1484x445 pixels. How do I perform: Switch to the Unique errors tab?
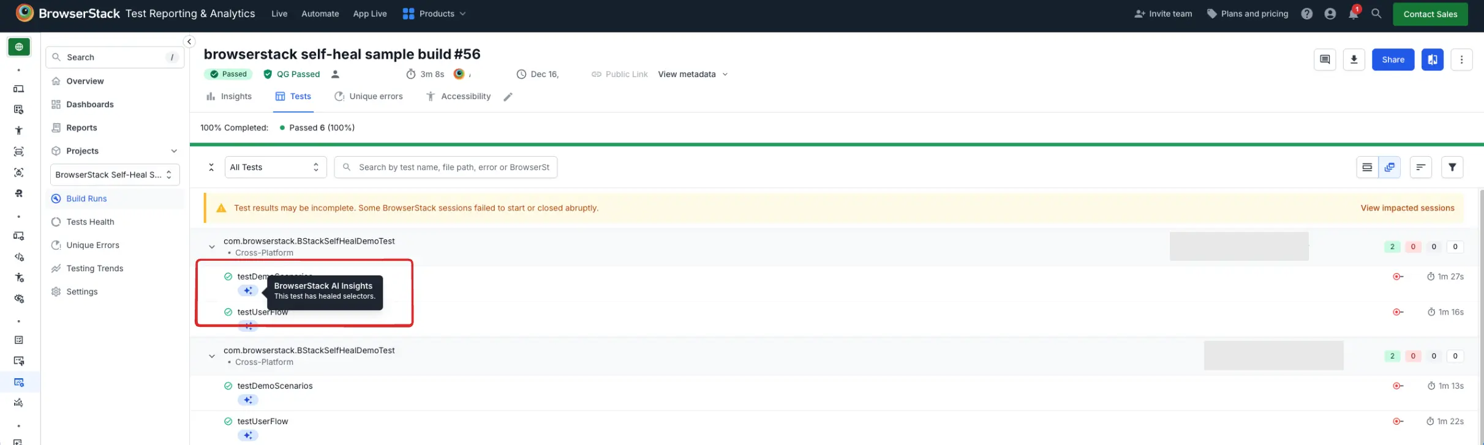tap(369, 96)
